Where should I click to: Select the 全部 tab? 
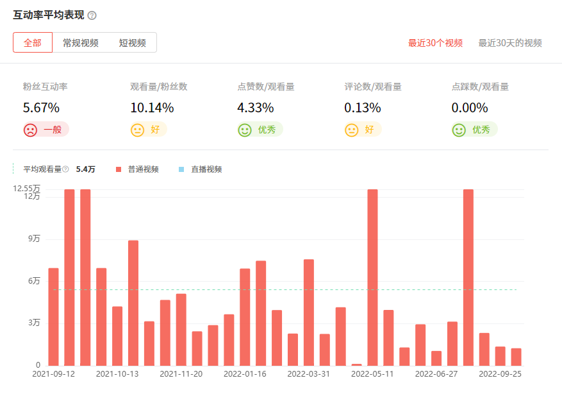(x=33, y=43)
